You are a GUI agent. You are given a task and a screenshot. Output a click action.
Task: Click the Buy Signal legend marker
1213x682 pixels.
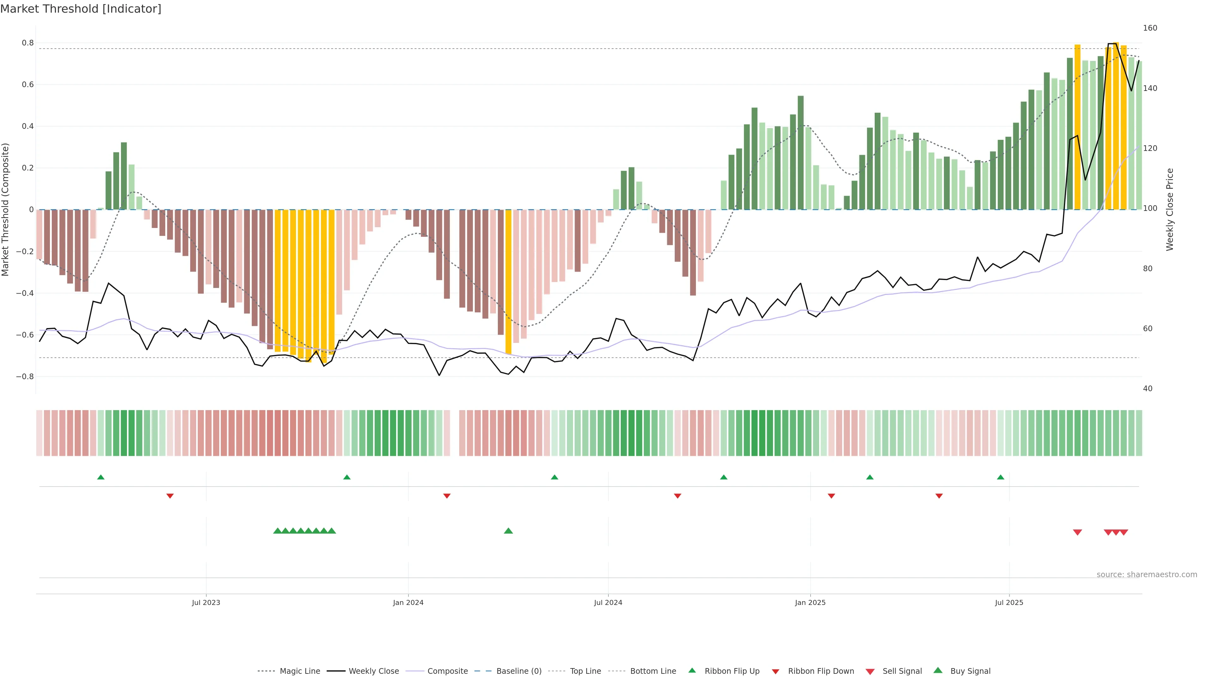tap(938, 670)
